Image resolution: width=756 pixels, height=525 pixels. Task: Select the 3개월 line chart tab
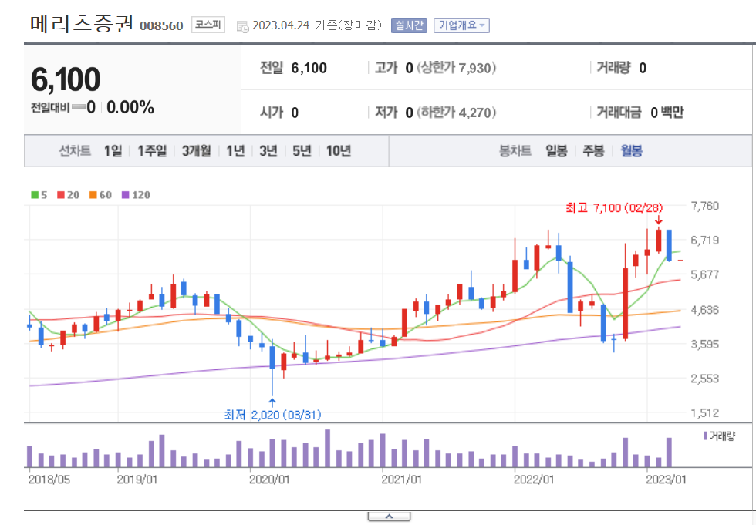[x=196, y=151]
